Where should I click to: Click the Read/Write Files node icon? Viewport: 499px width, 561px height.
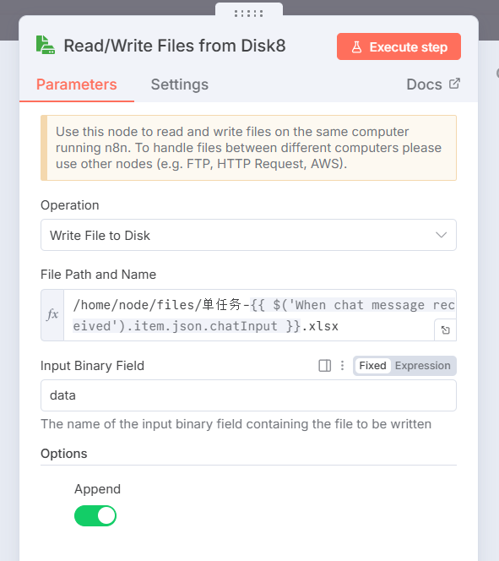pyautogui.click(x=46, y=46)
